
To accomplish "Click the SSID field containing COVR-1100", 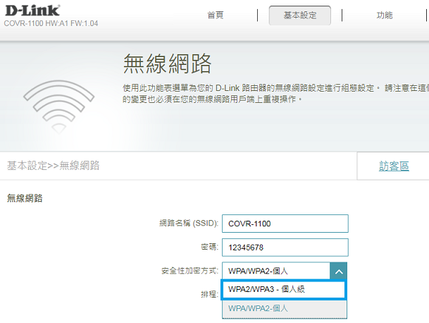I will coord(285,224).
